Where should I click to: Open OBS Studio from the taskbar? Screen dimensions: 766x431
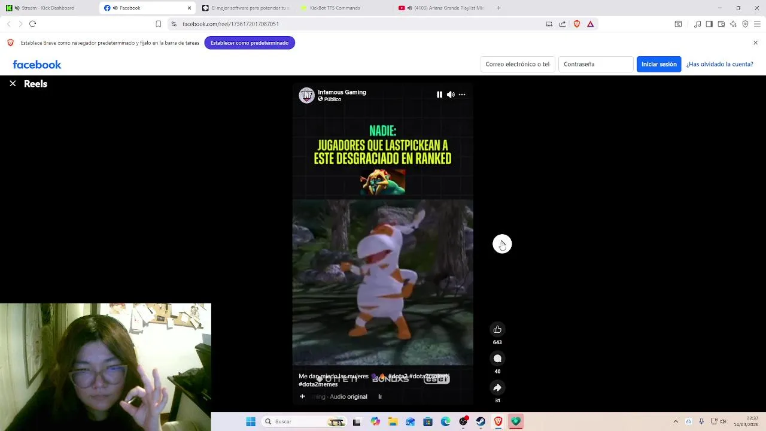coord(463,421)
